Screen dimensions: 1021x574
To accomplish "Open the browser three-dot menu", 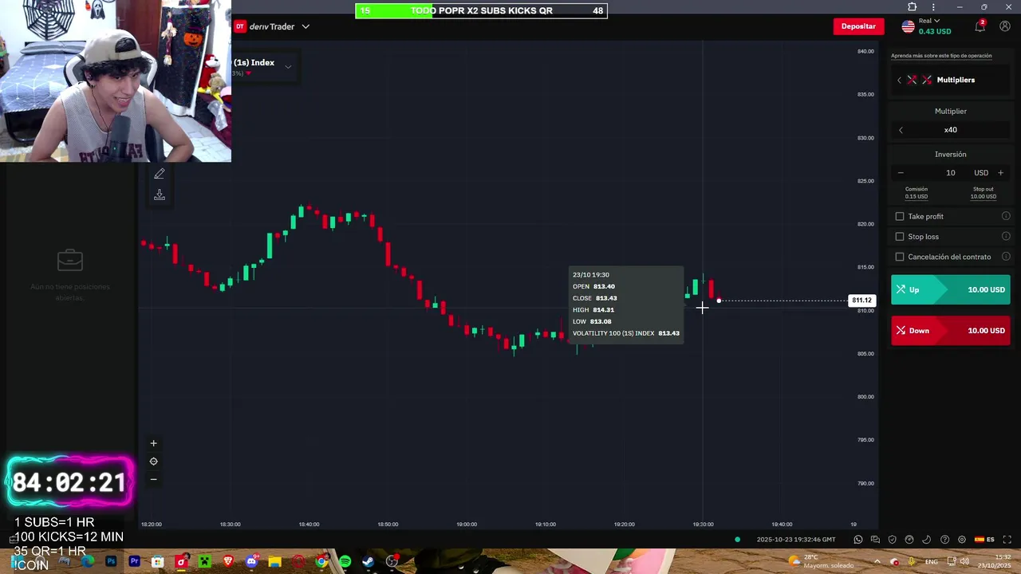I will [933, 7].
